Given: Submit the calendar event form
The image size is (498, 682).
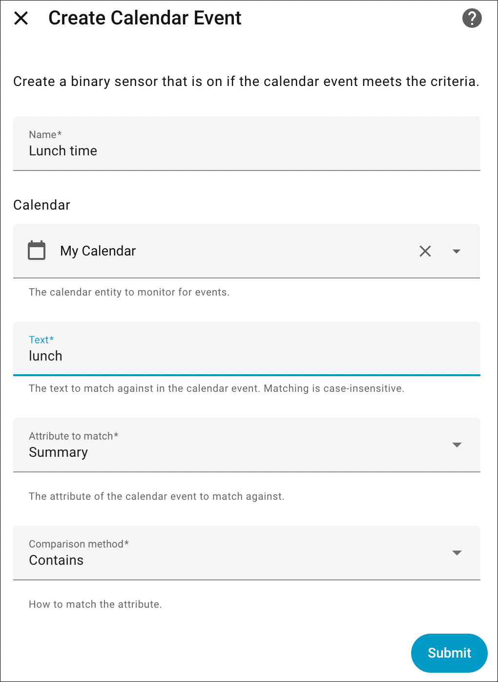Looking at the screenshot, I should (449, 653).
